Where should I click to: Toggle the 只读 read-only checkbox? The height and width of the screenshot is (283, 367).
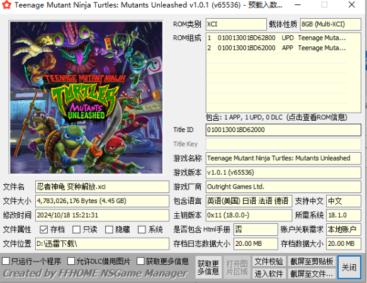76,230
